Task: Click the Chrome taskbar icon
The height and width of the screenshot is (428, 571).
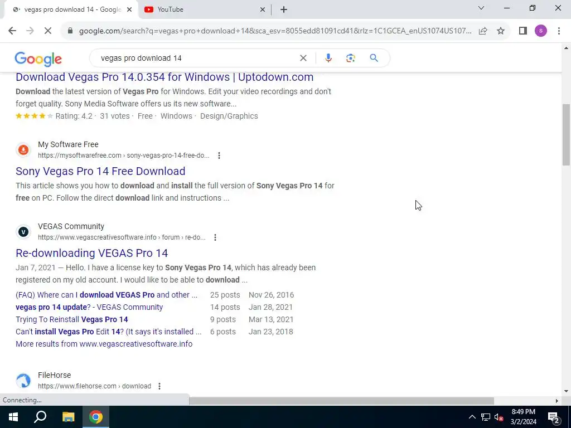Action: (96, 417)
